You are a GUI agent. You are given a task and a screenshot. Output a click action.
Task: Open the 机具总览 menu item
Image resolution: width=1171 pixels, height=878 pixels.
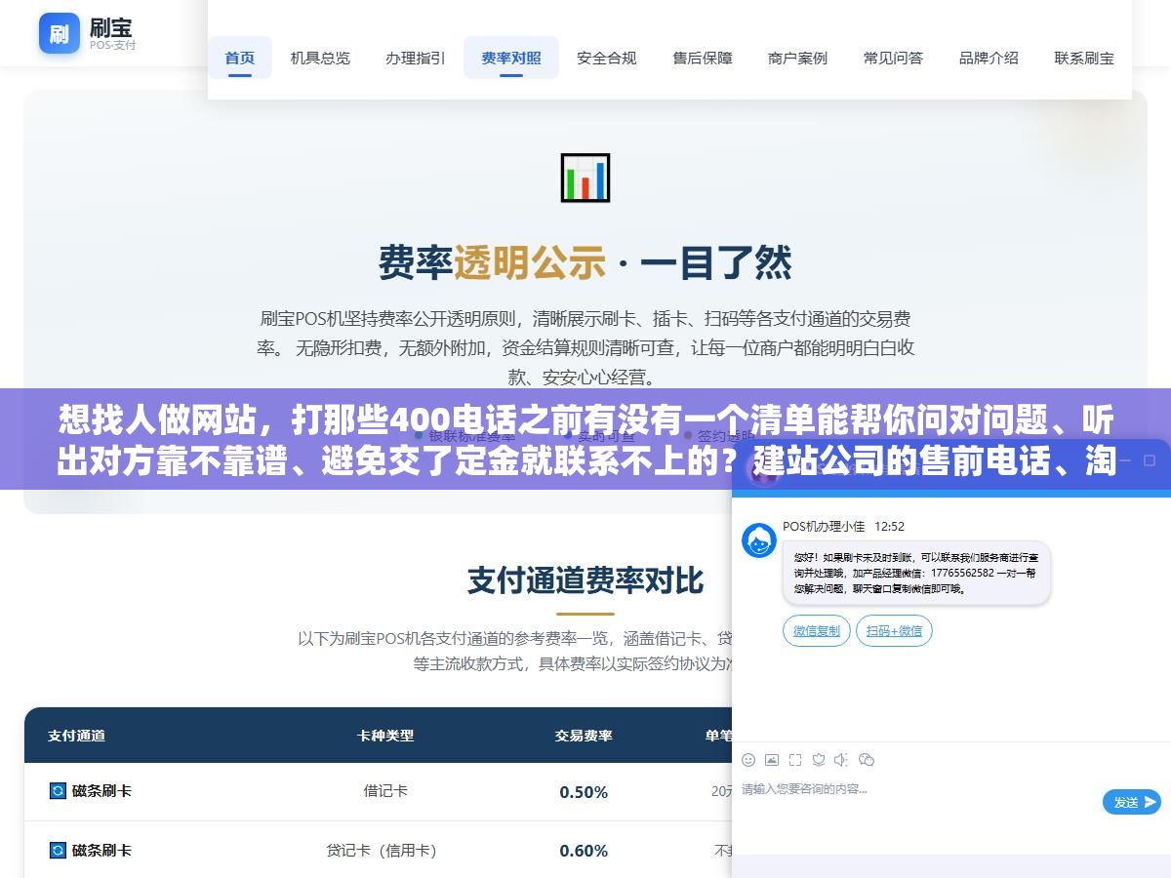[x=320, y=58]
